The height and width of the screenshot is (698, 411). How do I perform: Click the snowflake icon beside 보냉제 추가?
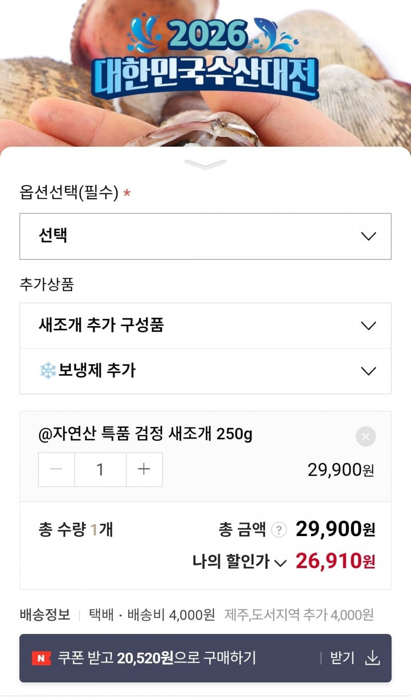tap(47, 370)
